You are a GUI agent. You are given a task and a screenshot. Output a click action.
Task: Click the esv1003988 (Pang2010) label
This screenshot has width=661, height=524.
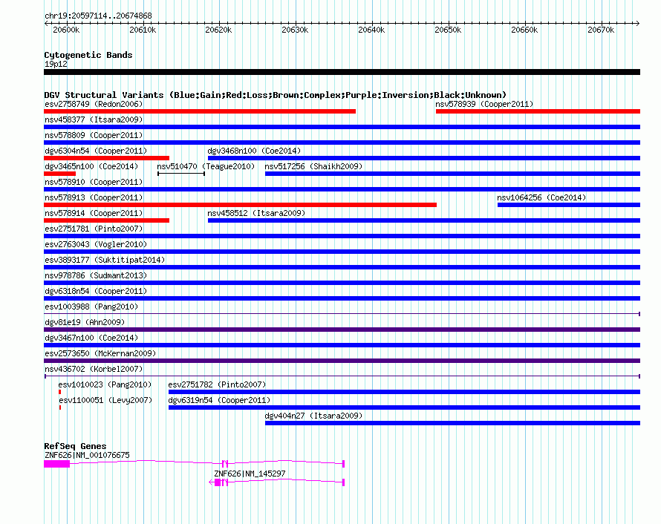point(91,307)
